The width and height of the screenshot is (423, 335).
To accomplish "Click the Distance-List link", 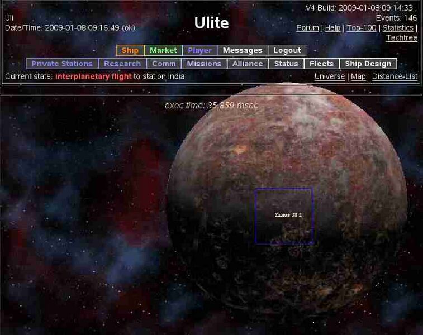I will coord(395,76).
